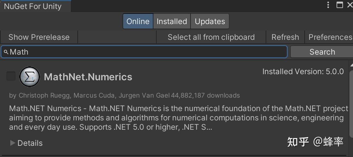This screenshot has height=157, width=353.
Task: Open the window's three-dot options menu
Action: coord(328,5)
